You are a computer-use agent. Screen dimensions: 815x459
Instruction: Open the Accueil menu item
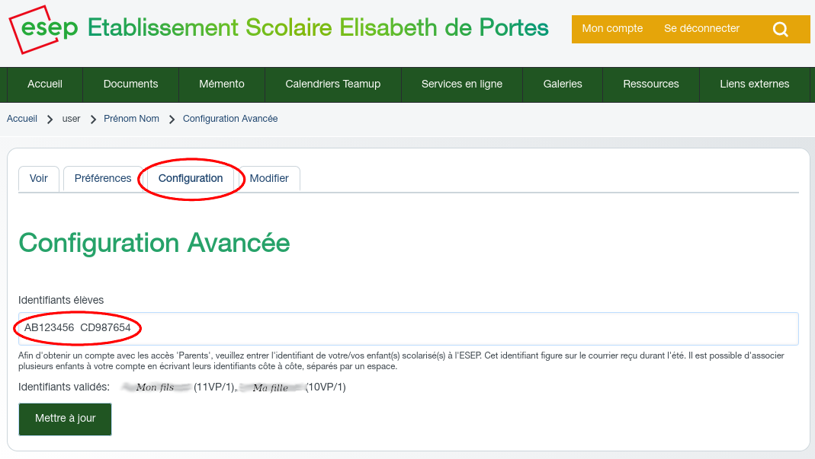pyautogui.click(x=45, y=84)
